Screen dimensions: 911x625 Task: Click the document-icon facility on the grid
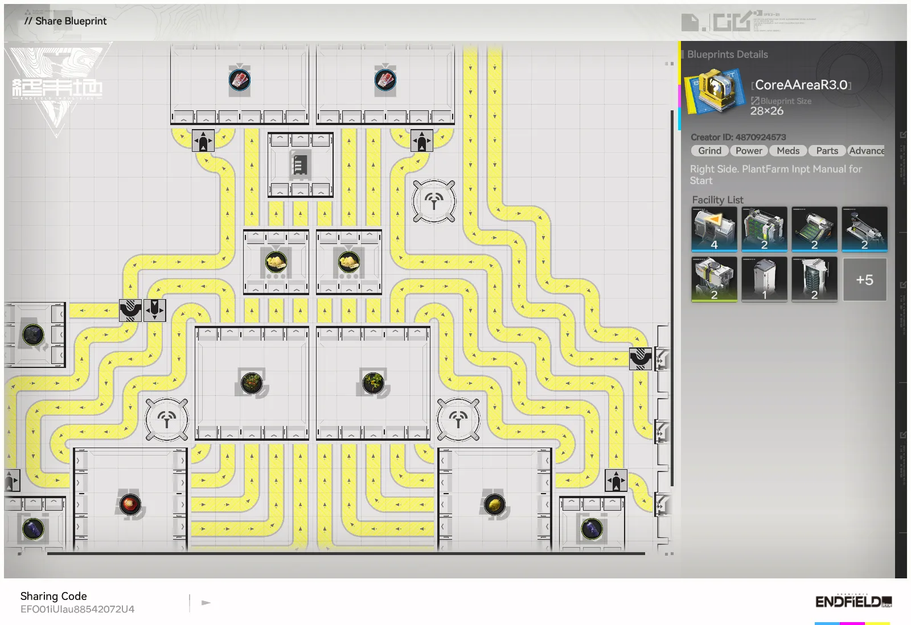click(x=300, y=164)
